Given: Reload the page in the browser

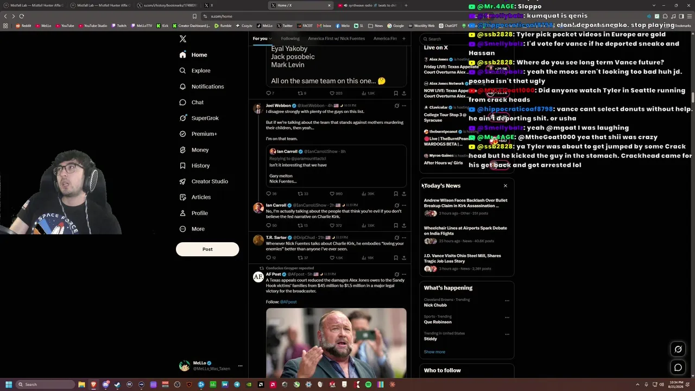Looking at the screenshot, I should click(x=22, y=16).
